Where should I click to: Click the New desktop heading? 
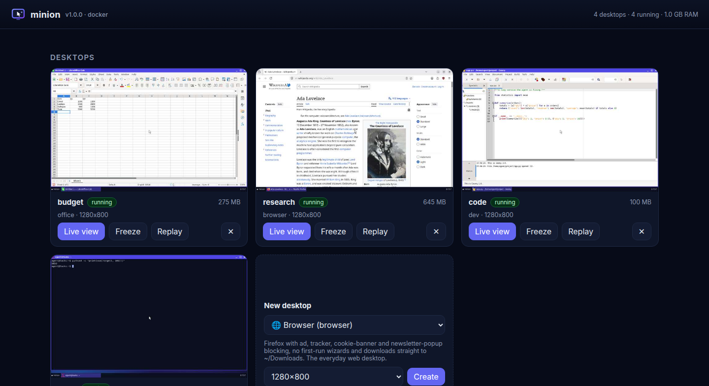[x=288, y=305]
